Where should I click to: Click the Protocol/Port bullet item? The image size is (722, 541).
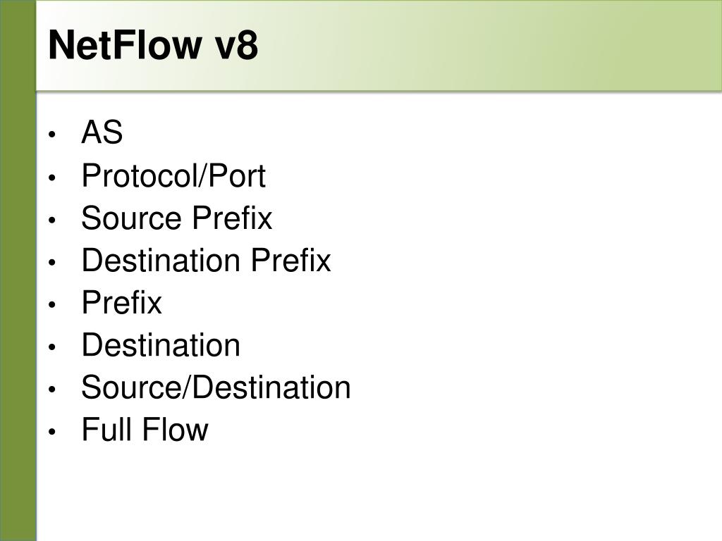(x=173, y=175)
